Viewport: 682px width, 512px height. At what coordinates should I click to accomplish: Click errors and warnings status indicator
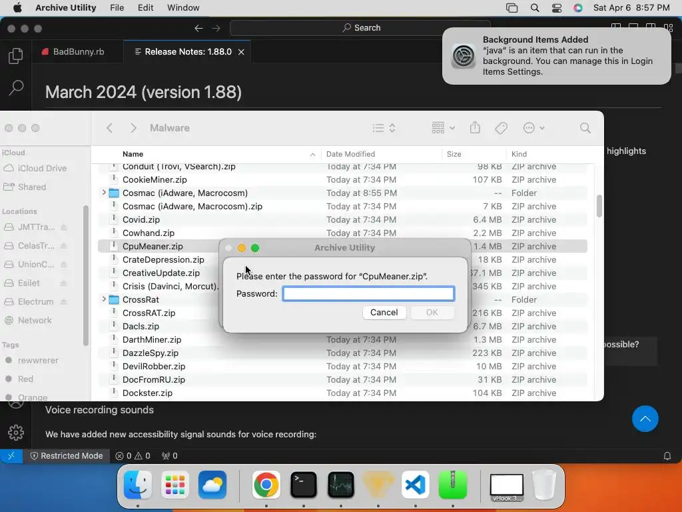(x=133, y=456)
